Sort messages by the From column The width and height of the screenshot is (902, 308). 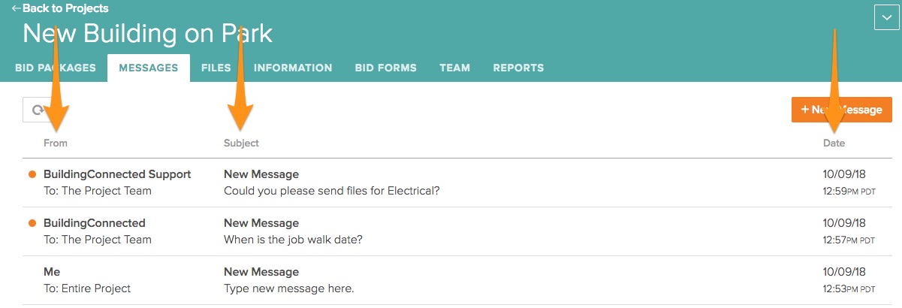[x=56, y=143]
